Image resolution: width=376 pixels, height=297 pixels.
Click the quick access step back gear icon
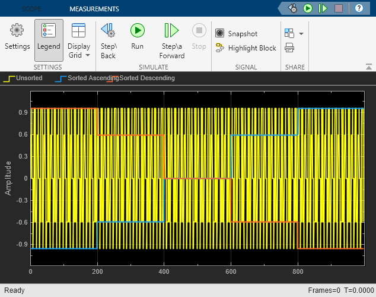pyautogui.click(x=292, y=8)
